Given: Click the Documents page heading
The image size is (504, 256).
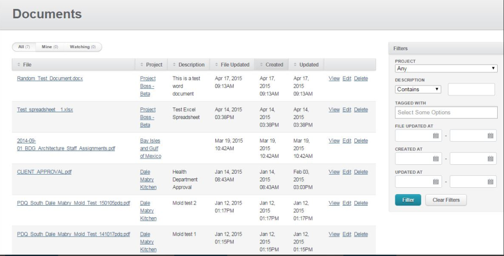Looking at the screenshot, I should tap(47, 14).
